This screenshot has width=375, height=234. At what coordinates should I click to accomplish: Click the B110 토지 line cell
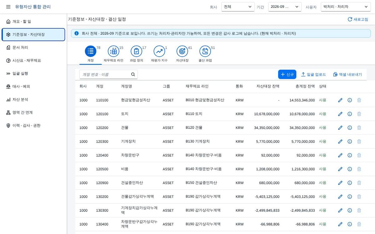(194, 114)
